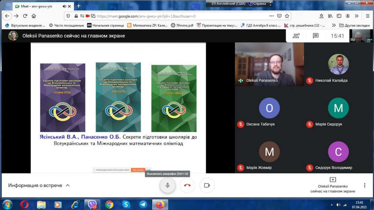Screen dimensions: 374x210
Task: Launch Opera from the taskbar
Action: click(x=24, y=205)
